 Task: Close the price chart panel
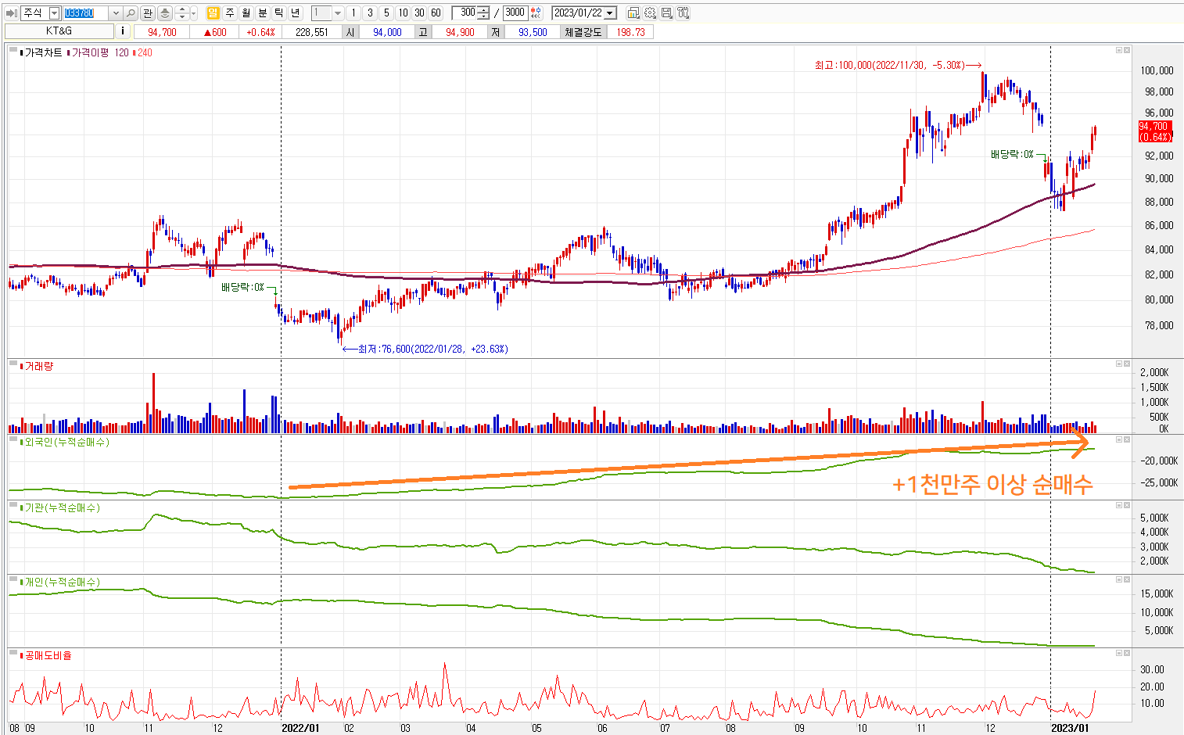1127,50
